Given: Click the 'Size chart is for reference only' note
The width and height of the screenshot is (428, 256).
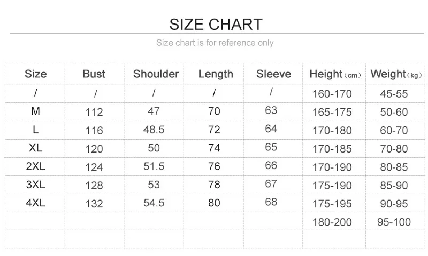Looking at the screenshot, I should [215, 43].
